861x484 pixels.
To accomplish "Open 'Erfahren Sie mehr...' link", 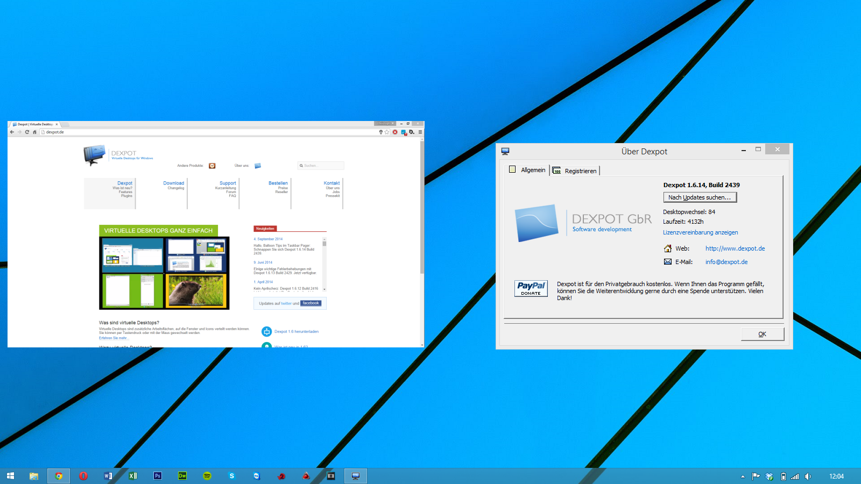I will (x=113, y=338).
